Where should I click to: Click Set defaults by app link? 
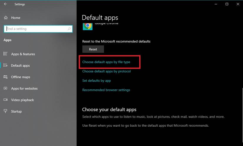pos(96,81)
